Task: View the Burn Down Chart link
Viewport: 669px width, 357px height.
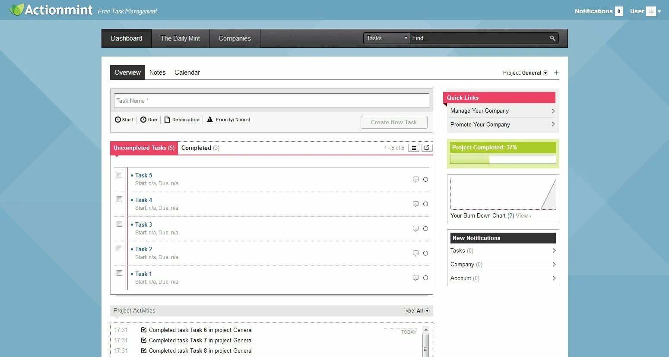Action: (x=523, y=216)
